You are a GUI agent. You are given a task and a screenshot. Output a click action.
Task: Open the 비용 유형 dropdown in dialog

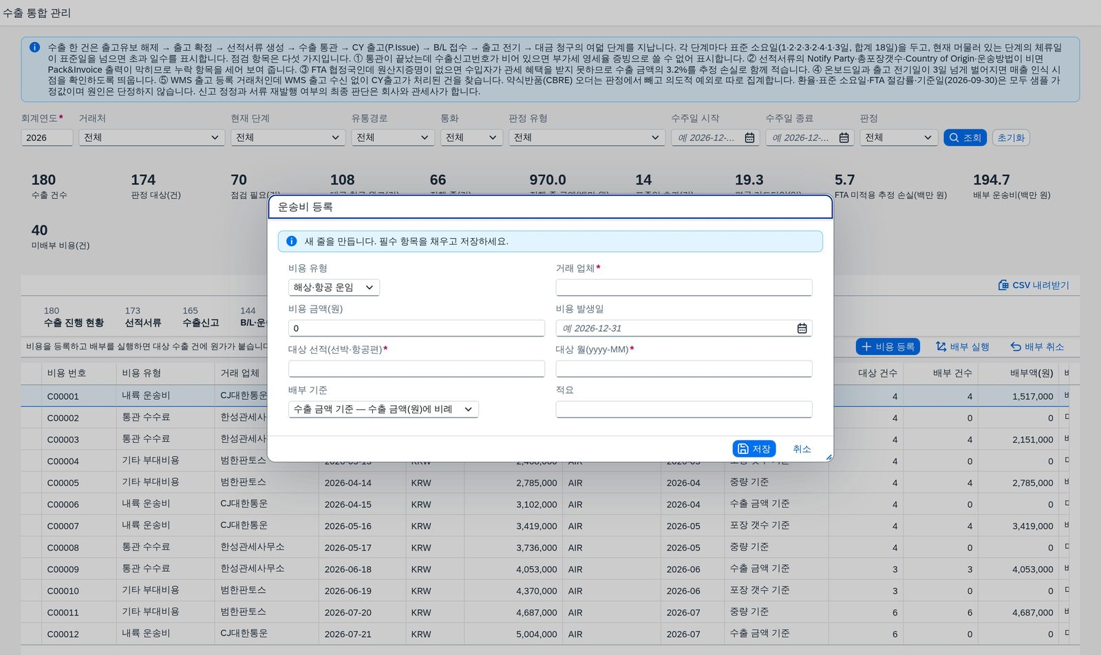pyautogui.click(x=334, y=288)
